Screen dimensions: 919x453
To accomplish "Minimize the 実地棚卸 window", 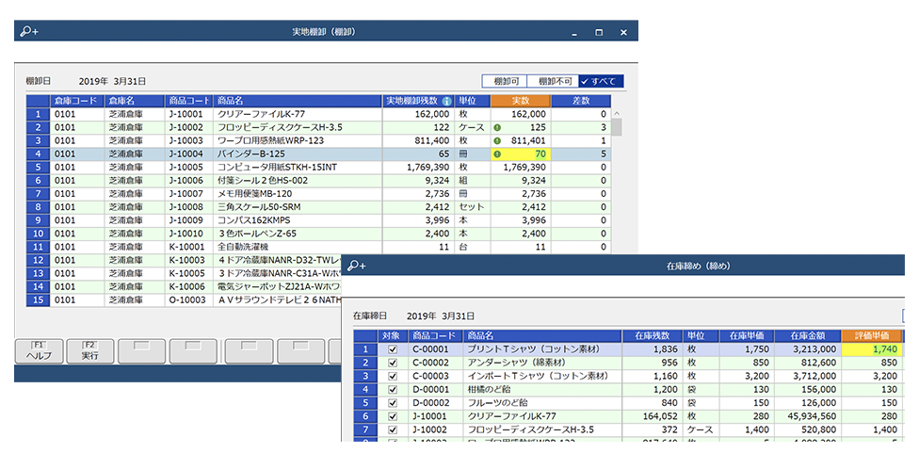I will [x=576, y=33].
